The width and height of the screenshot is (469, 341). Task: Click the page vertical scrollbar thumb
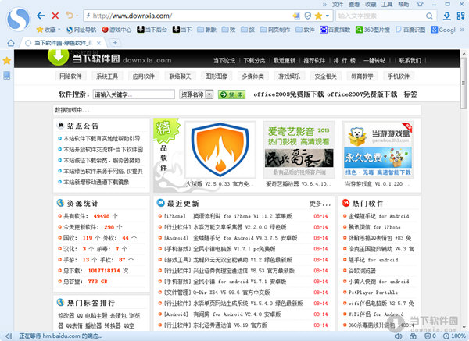[x=464, y=83]
